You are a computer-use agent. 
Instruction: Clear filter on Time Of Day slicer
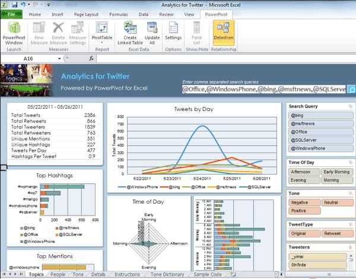click(x=351, y=163)
